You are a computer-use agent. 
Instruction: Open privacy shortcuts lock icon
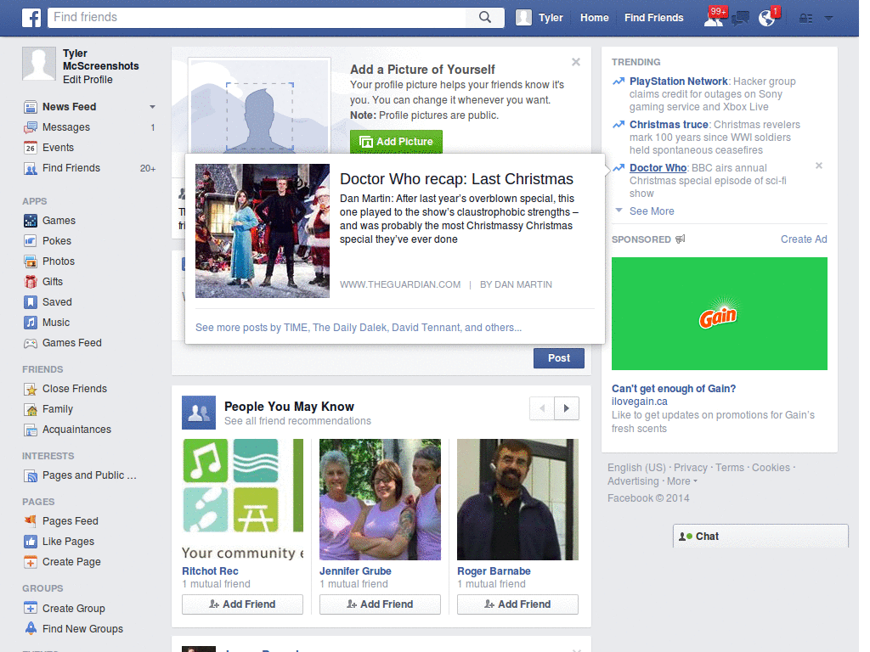[805, 19]
